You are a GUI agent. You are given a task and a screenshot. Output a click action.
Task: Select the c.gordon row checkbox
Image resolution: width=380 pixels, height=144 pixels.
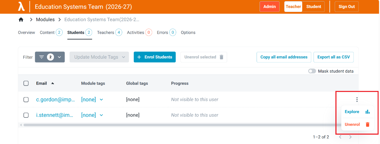pos(26,100)
